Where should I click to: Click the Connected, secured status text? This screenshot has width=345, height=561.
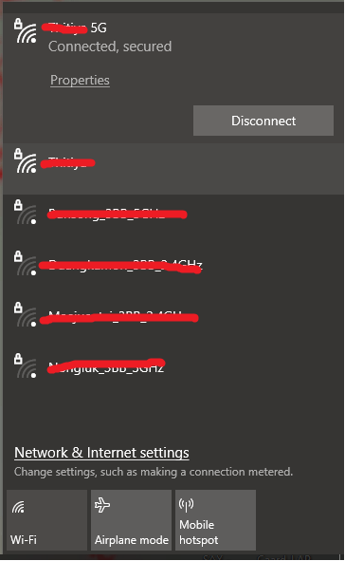point(110,47)
